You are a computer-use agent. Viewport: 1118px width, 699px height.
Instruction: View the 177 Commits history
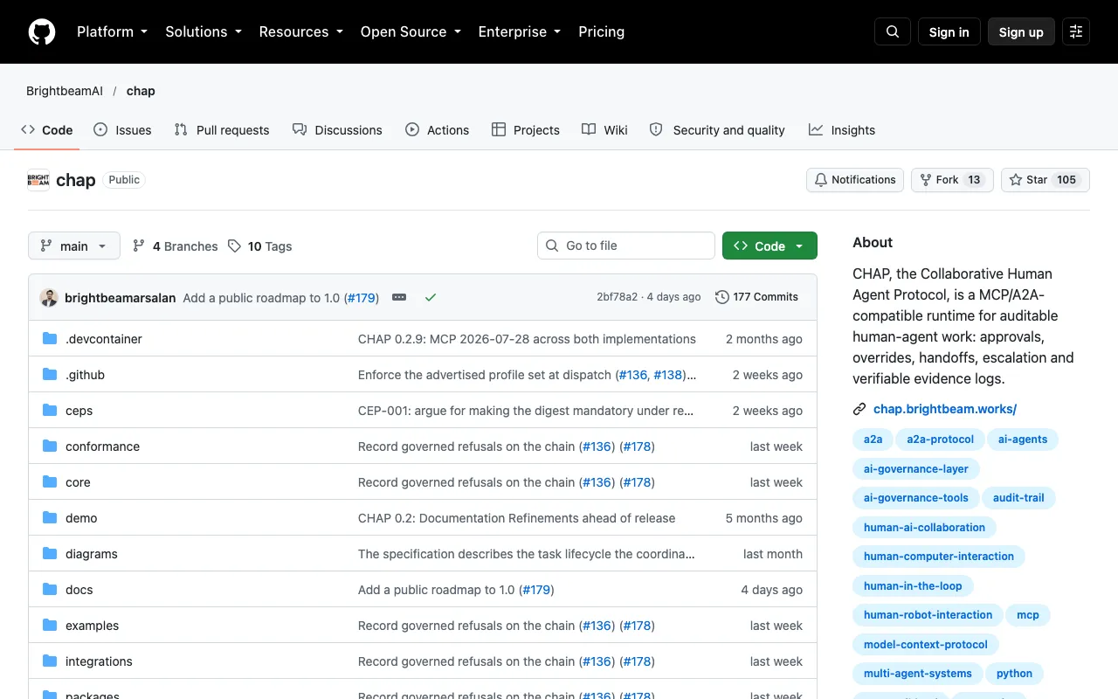point(756,297)
